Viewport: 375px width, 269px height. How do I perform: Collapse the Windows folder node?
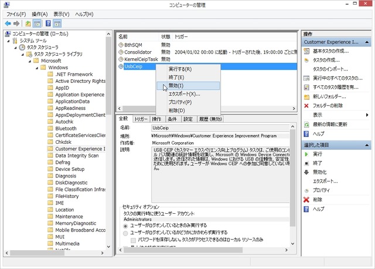point(37,68)
